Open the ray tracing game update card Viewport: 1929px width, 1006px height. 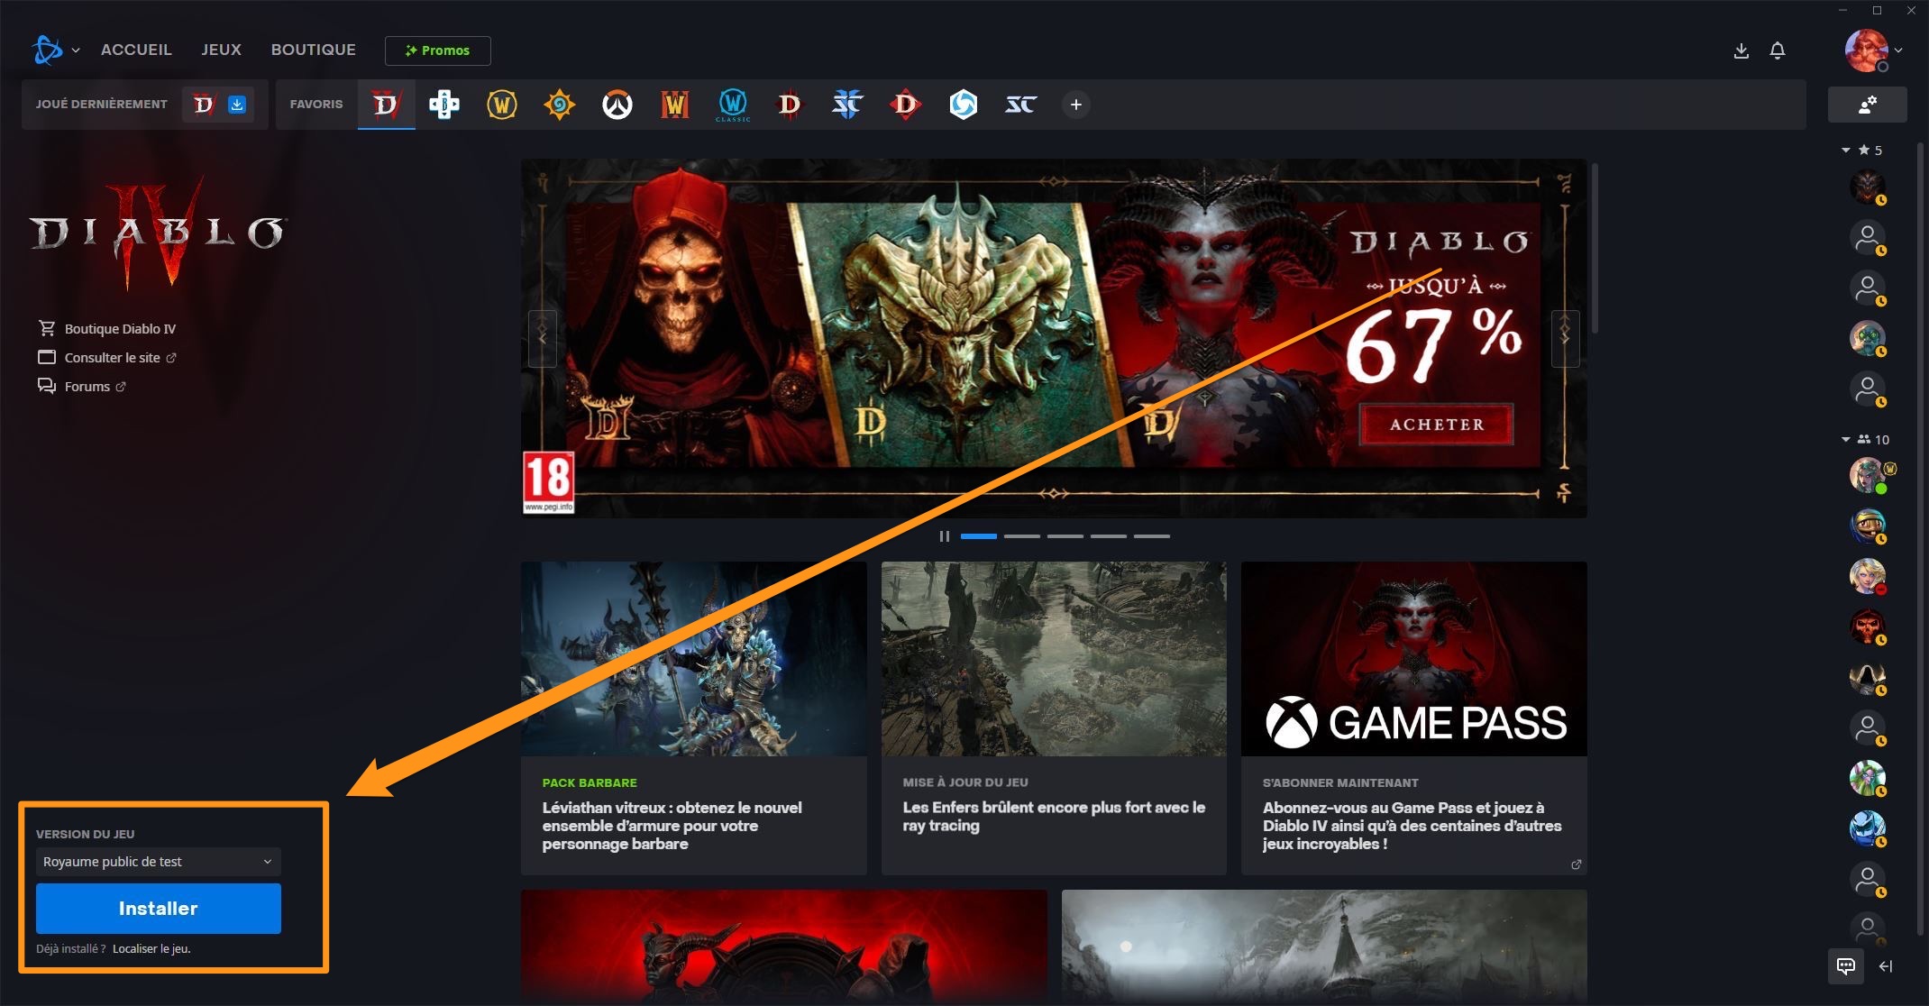[1054, 718]
